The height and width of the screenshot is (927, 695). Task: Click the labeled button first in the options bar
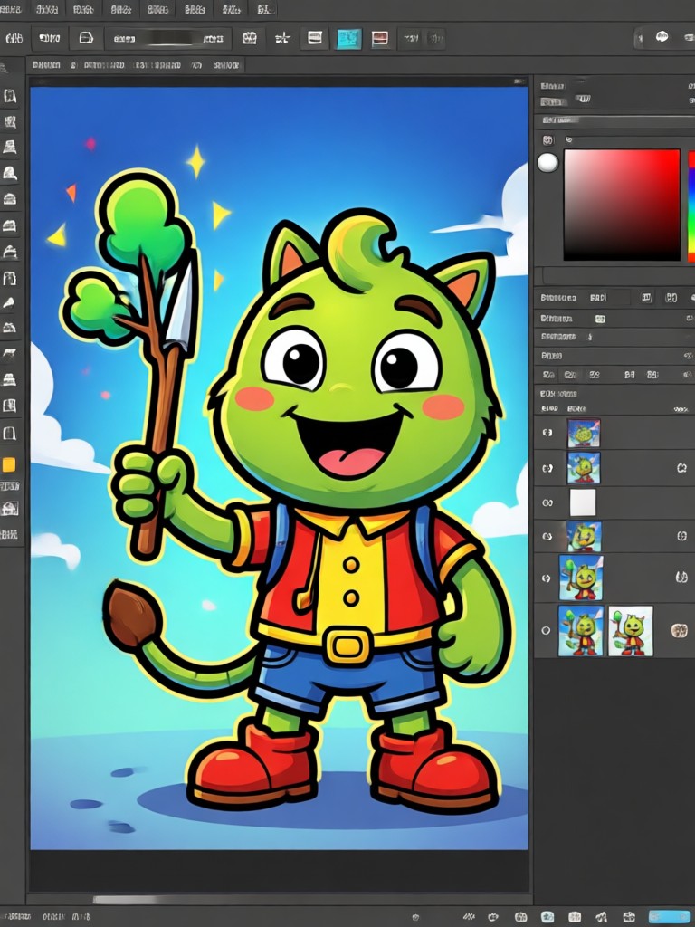(x=49, y=38)
